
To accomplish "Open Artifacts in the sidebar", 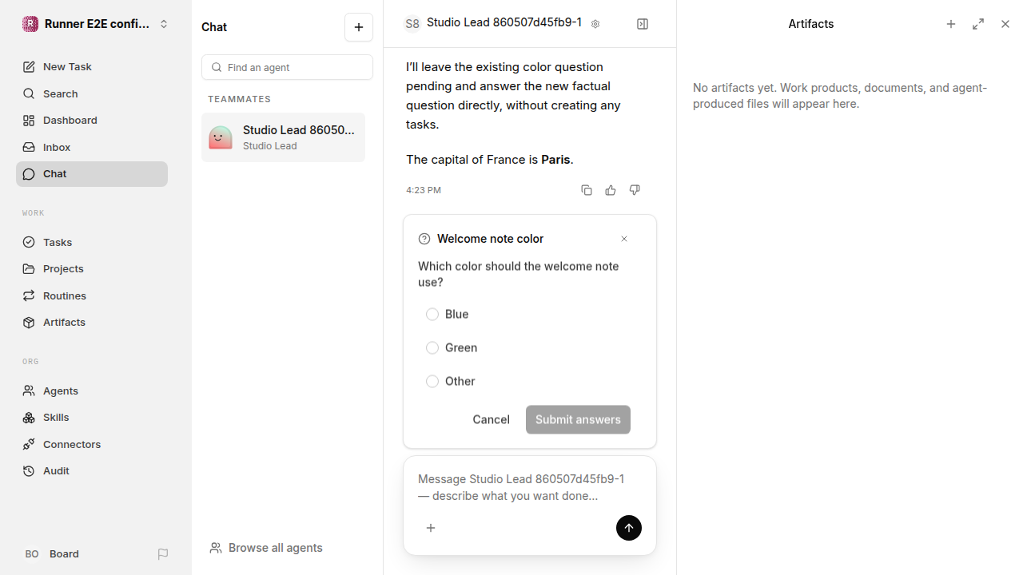I will [x=92, y=323].
